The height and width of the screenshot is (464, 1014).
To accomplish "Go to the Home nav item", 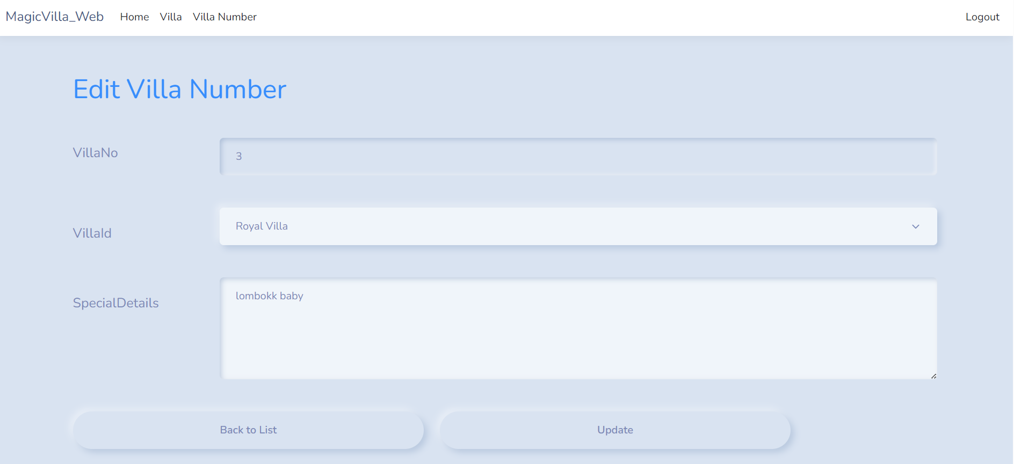I will [134, 17].
